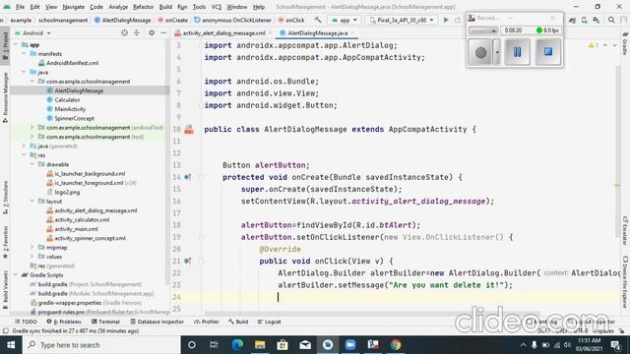The image size is (630, 354).
Task: Open the Database Inspector tool window
Action: (x=157, y=322)
